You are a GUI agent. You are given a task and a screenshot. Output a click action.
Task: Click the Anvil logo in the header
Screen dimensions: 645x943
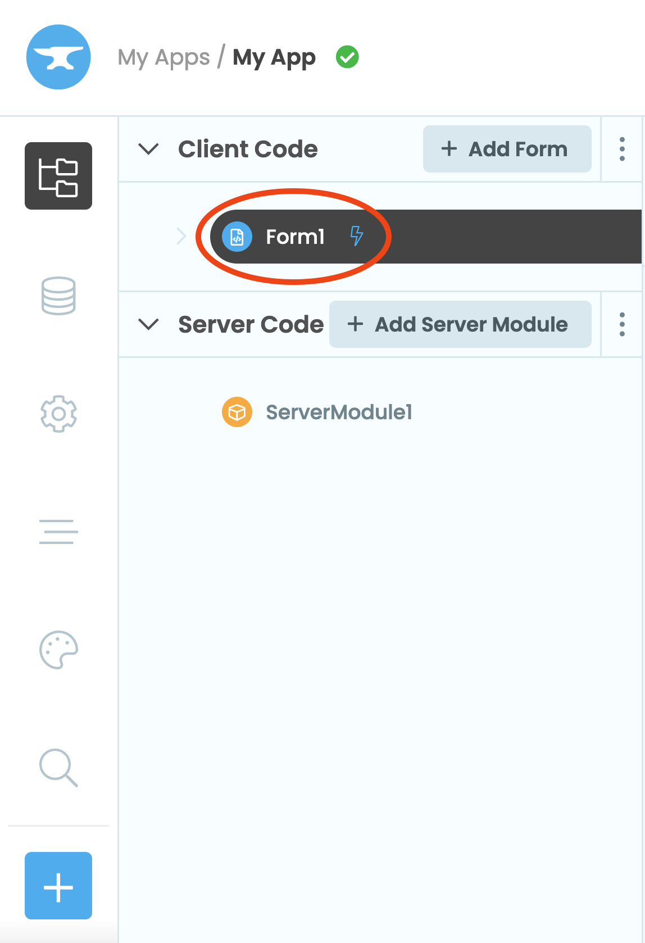pos(58,57)
